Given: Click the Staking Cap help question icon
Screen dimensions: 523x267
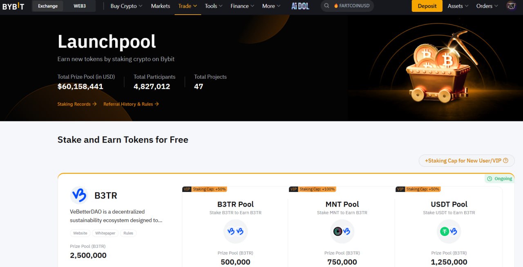Looking at the screenshot, I should tap(506, 161).
